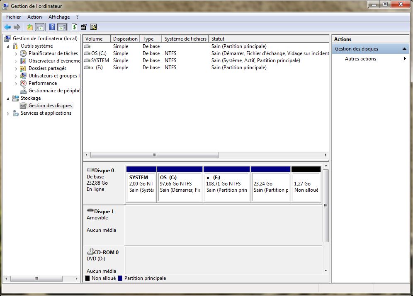Select the 1,27 Go Non alloué space

306,184
